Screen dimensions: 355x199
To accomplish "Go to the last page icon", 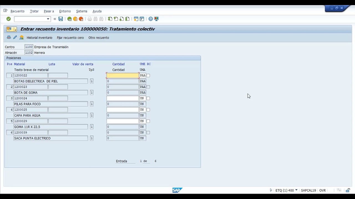I will coord(127,19).
